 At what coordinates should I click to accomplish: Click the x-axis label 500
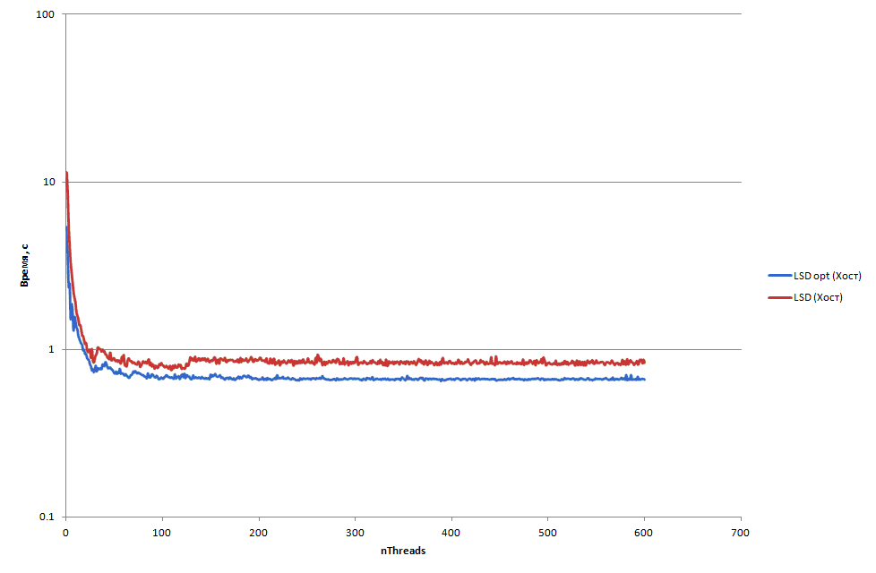(x=547, y=533)
